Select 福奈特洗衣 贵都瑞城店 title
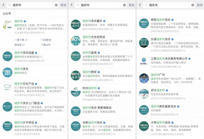 tap(97, 108)
